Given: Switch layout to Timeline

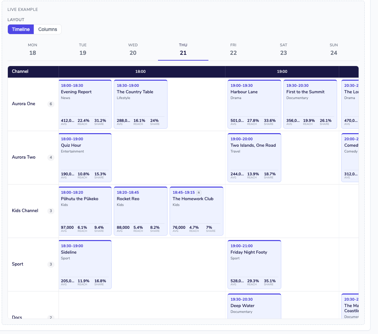Looking at the screenshot, I should point(21,29).
